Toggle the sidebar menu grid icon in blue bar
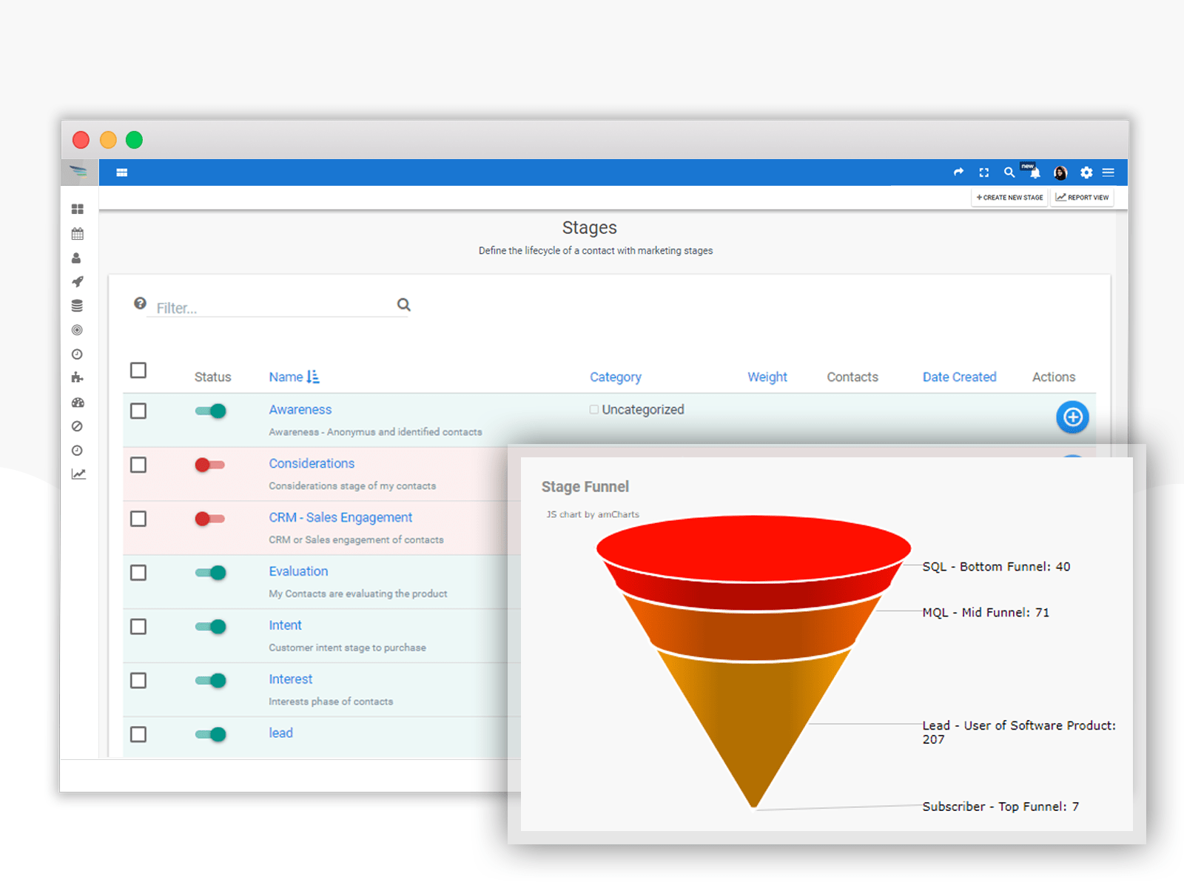The height and width of the screenshot is (888, 1184). 122,172
